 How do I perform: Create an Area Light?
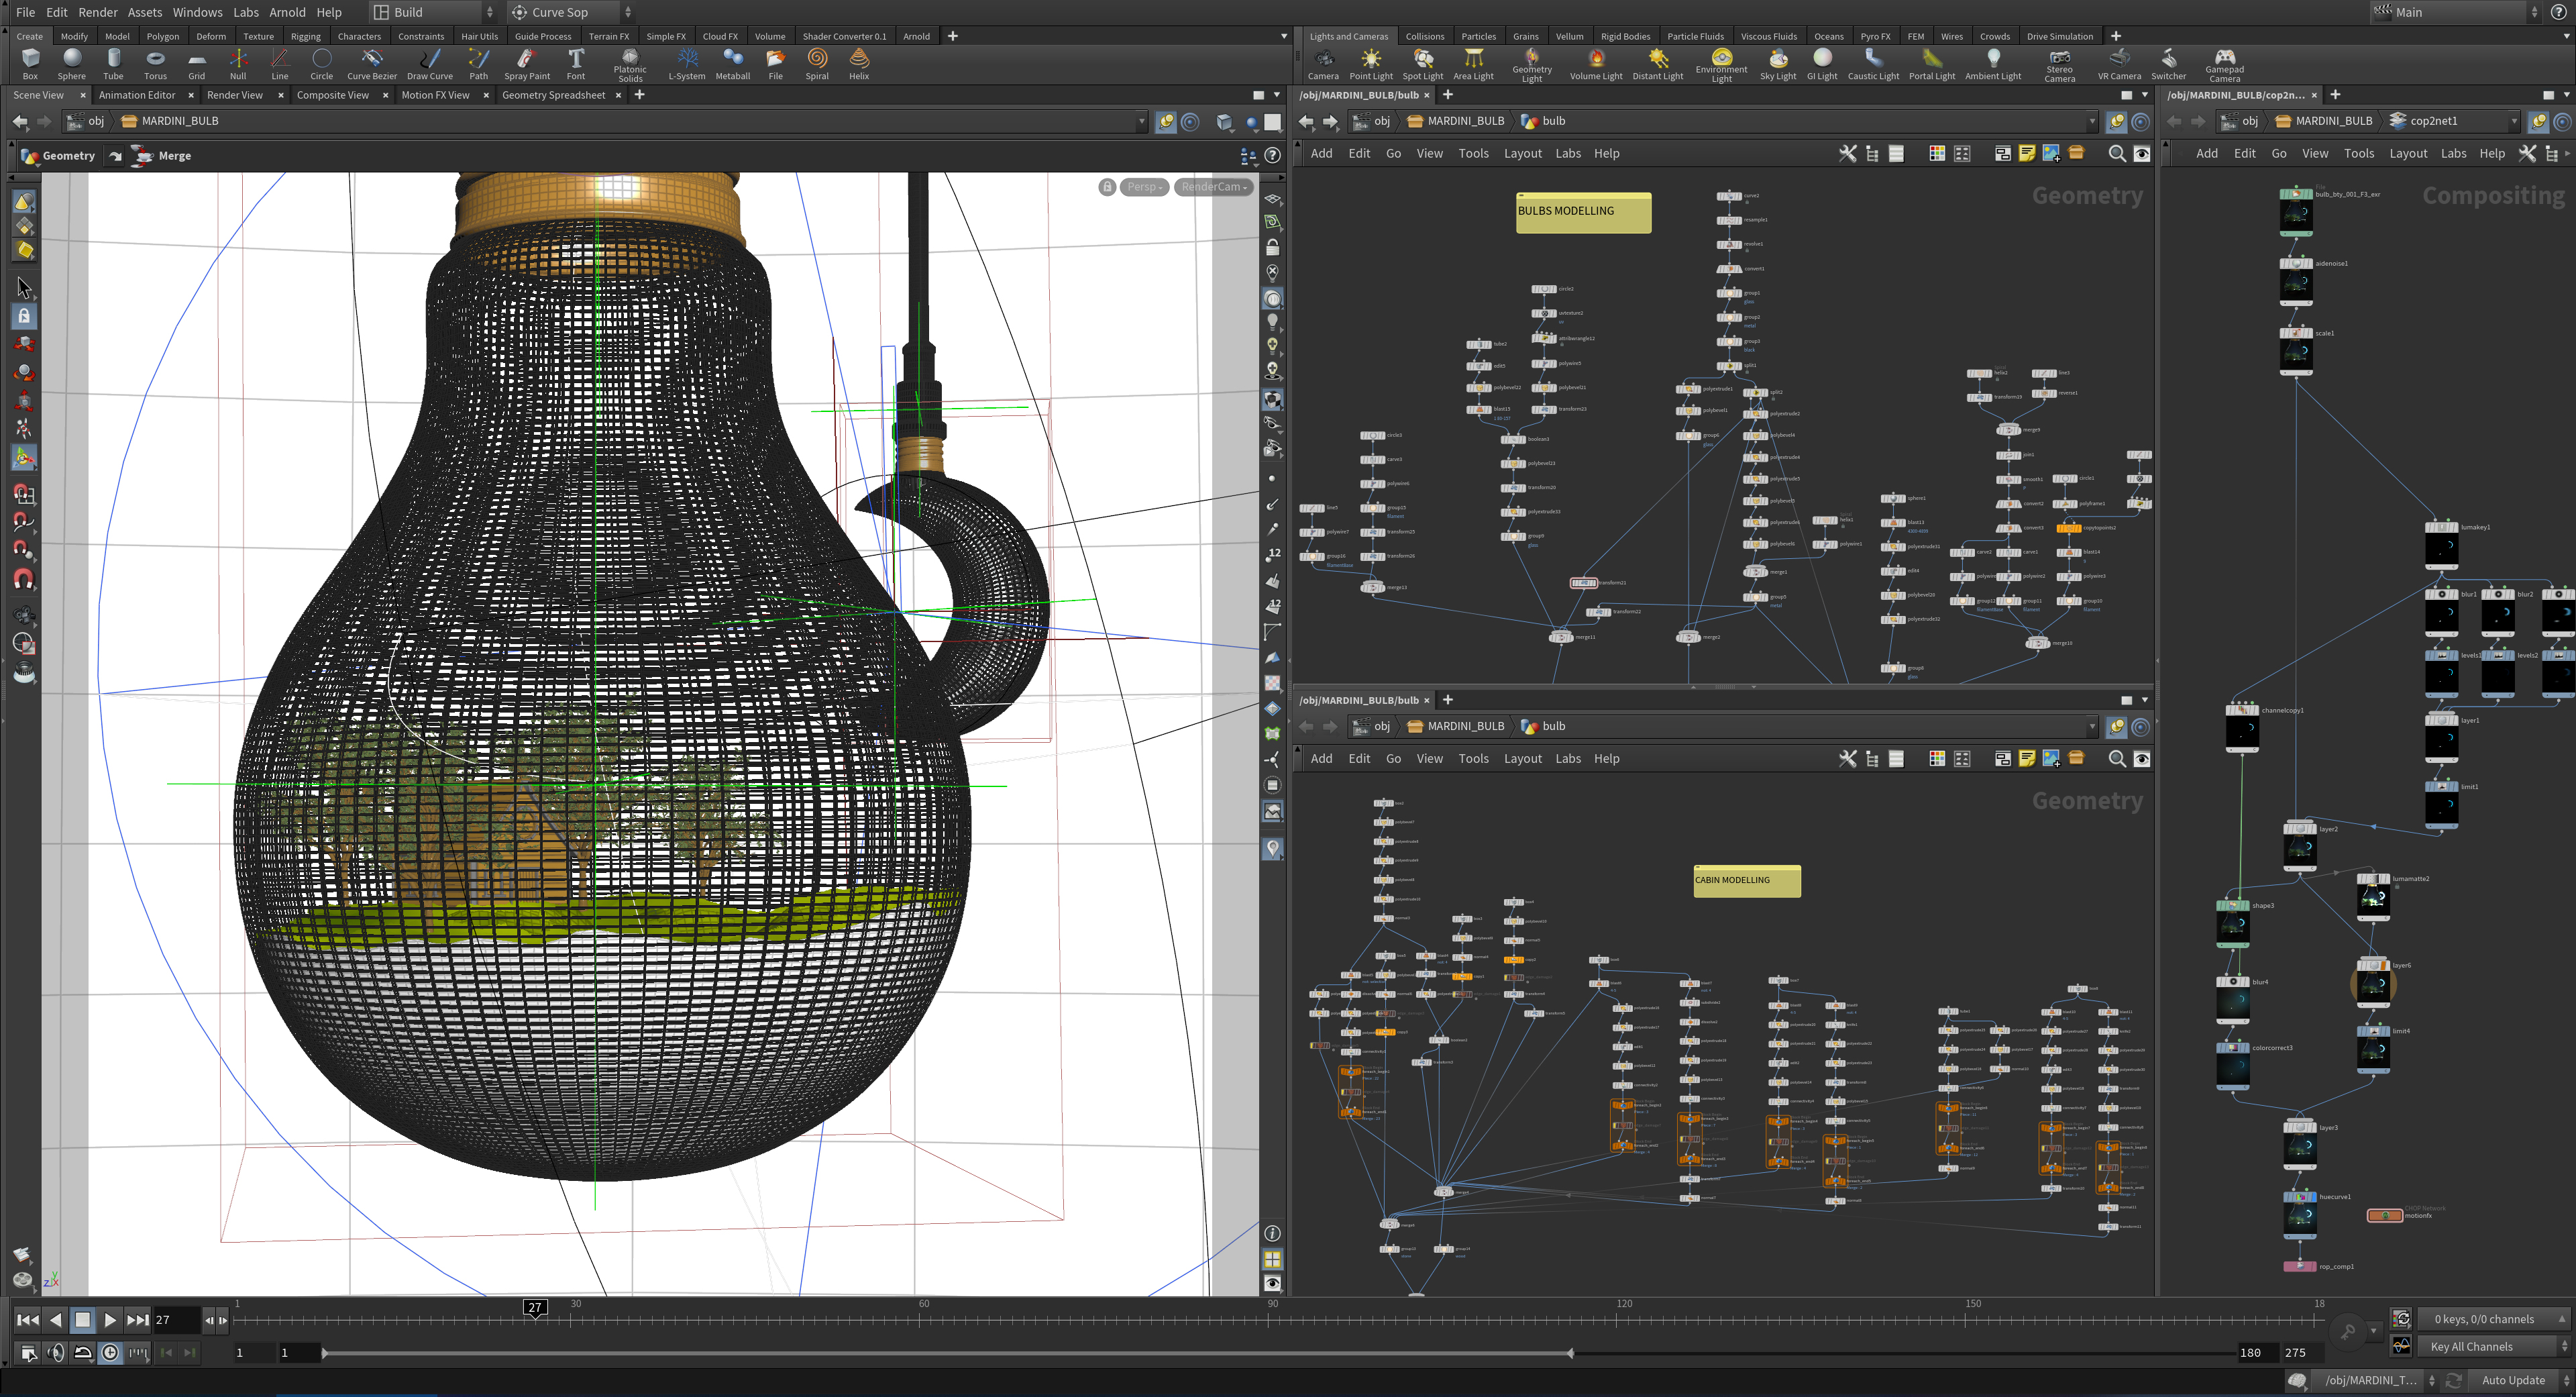(1473, 64)
